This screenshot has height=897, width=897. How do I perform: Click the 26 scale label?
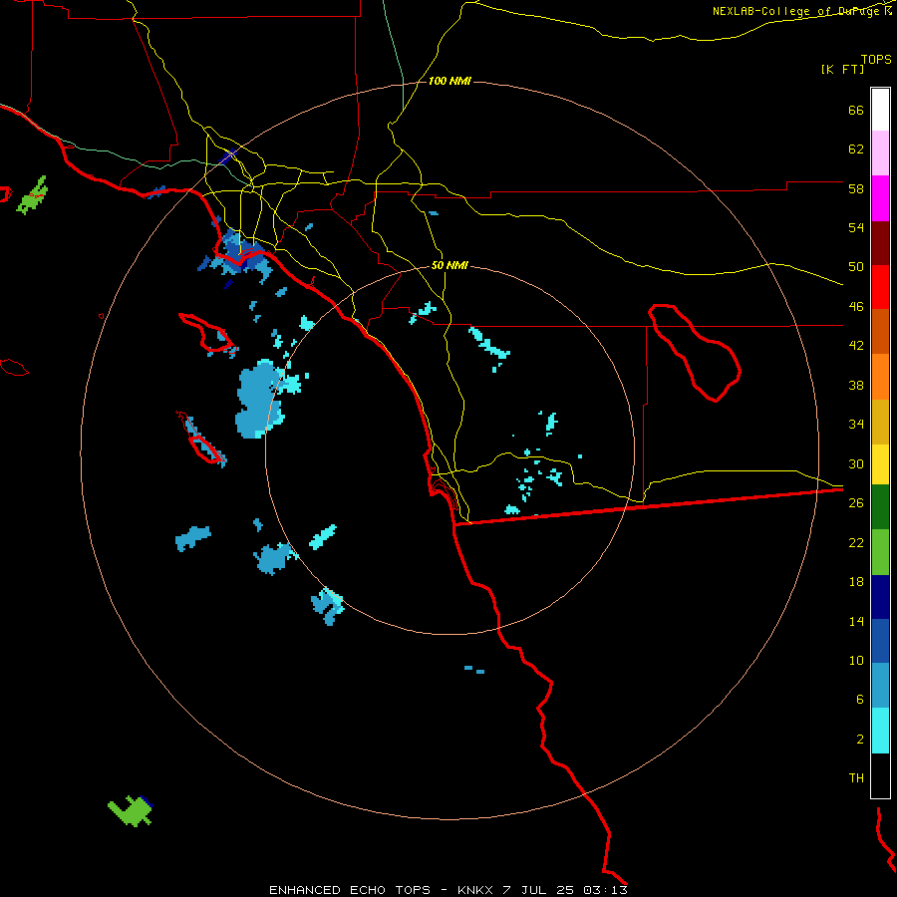pos(856,503)
